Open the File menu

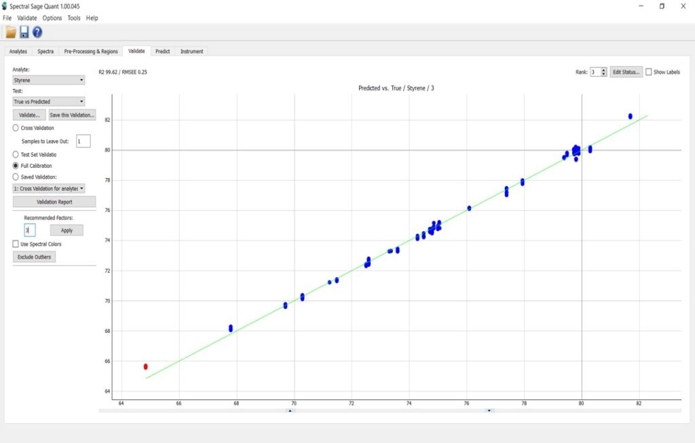[x=7, y=18]
